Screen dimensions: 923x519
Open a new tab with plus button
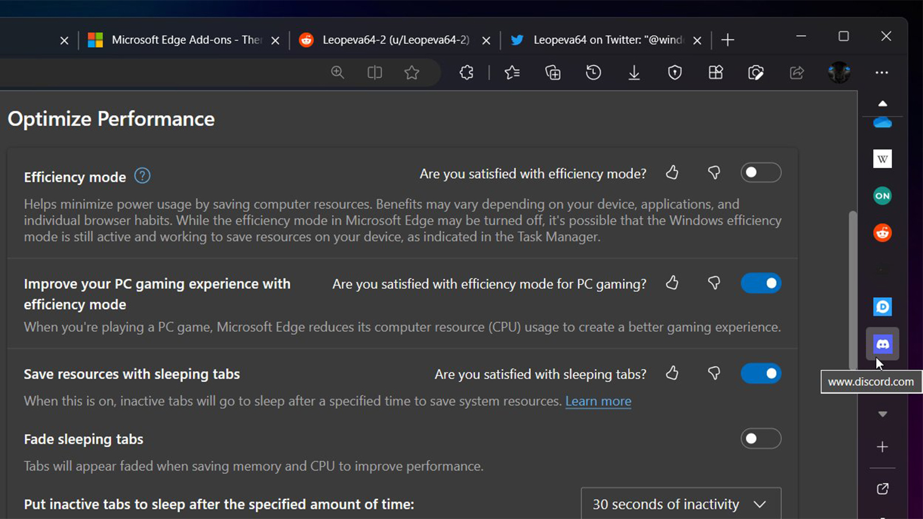point(728,40)
